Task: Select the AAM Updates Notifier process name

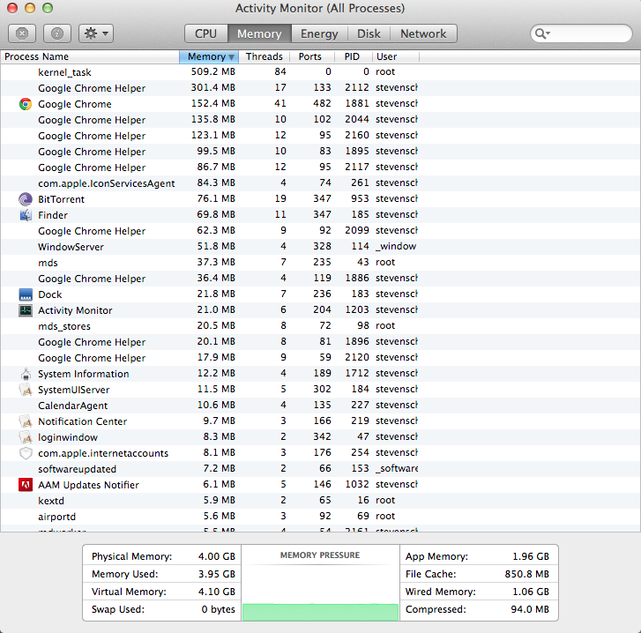Action: coord(88,485)
